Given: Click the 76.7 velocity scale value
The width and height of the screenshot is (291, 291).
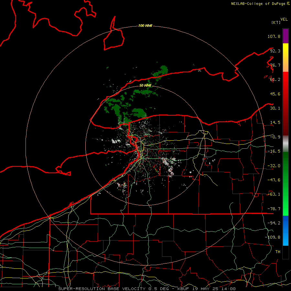Looking at the screenshot, I should 275,65.
